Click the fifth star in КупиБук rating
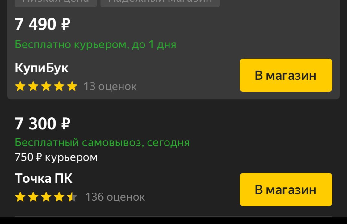Screen dimensions: 347x224 [72, 86]
